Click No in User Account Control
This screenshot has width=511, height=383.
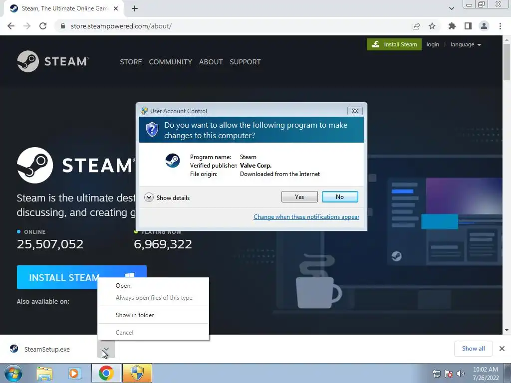[x=340, y=196]
